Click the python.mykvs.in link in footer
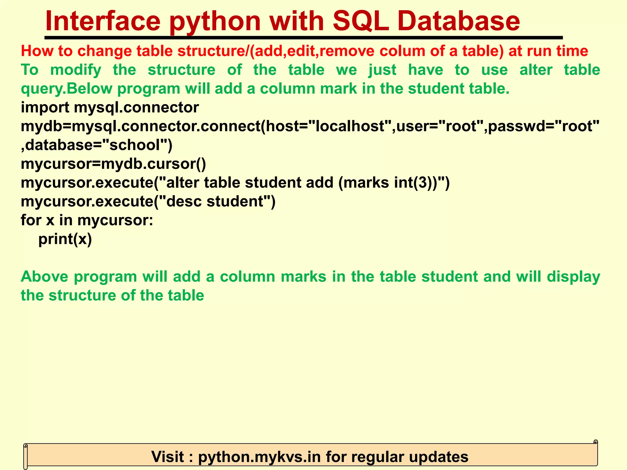 259,457
